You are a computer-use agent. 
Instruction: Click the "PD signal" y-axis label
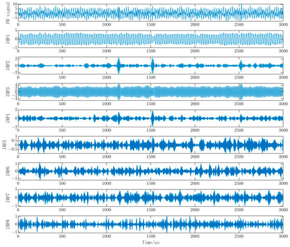(8, 13)
